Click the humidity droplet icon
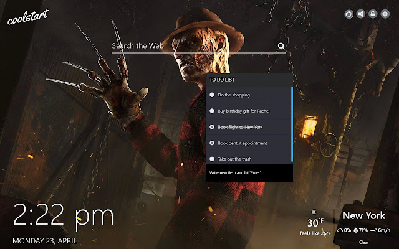 pyautogui.click(x=355, y=230)
